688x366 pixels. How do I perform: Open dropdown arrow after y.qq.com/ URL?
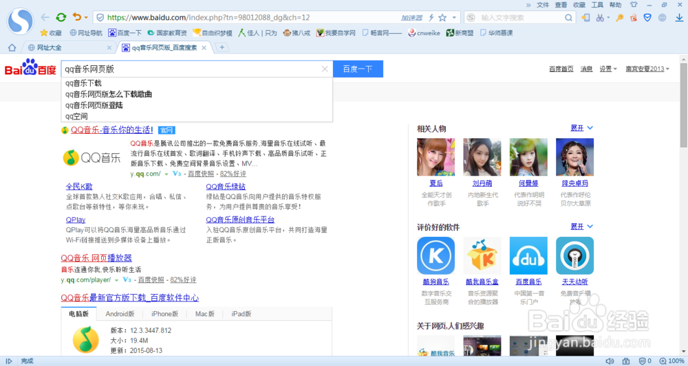pyautogui.click(x=166, y=174)
